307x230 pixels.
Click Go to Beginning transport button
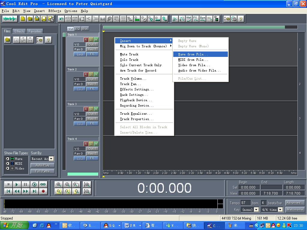click(x=8, y=191)
